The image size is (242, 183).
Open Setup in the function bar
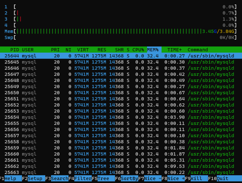(37, 178)
